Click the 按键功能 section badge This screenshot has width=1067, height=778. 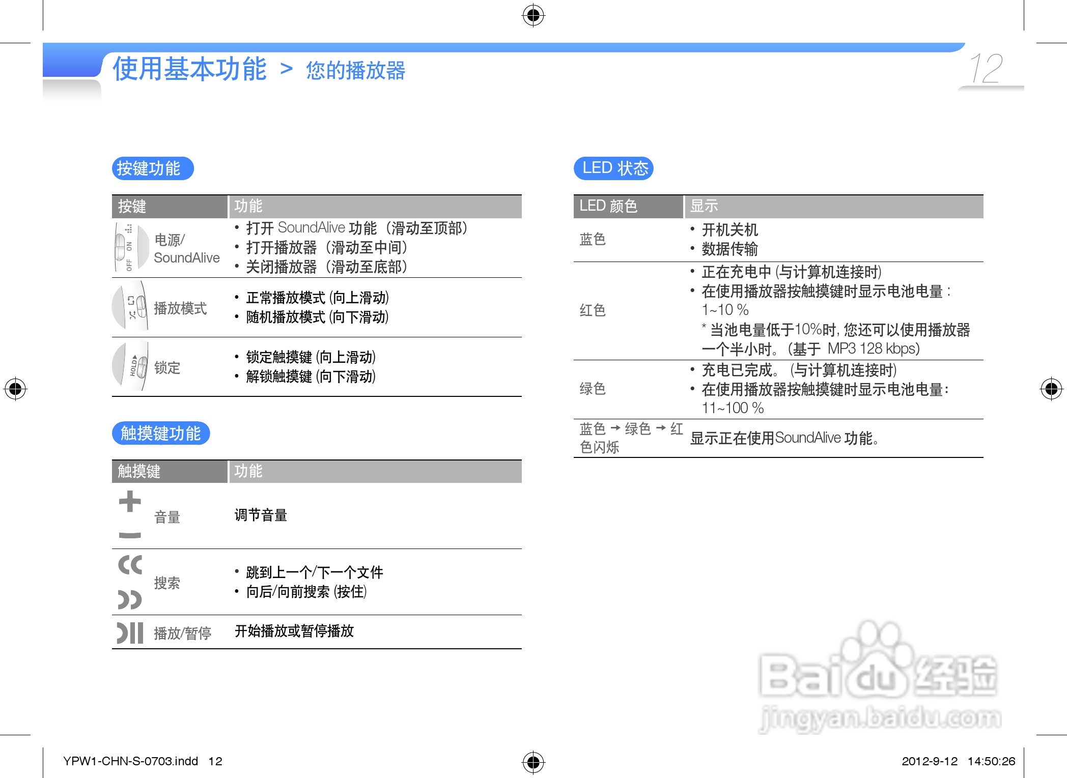tap(152, 168)
